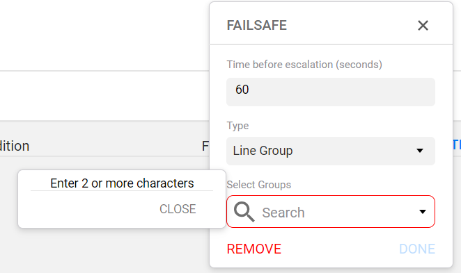Click the Type dropdown arrow icon
The height and width of the screenshot is (273, 461).
coord(420,151)
